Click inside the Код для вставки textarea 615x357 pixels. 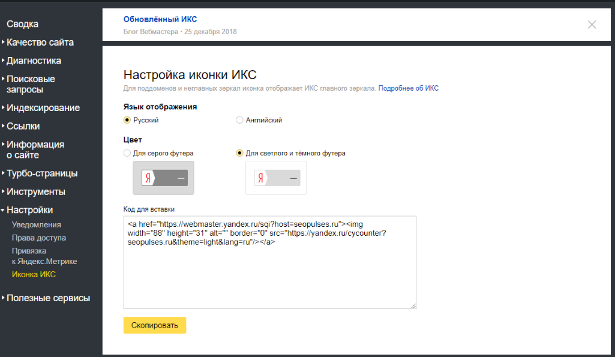270,262
